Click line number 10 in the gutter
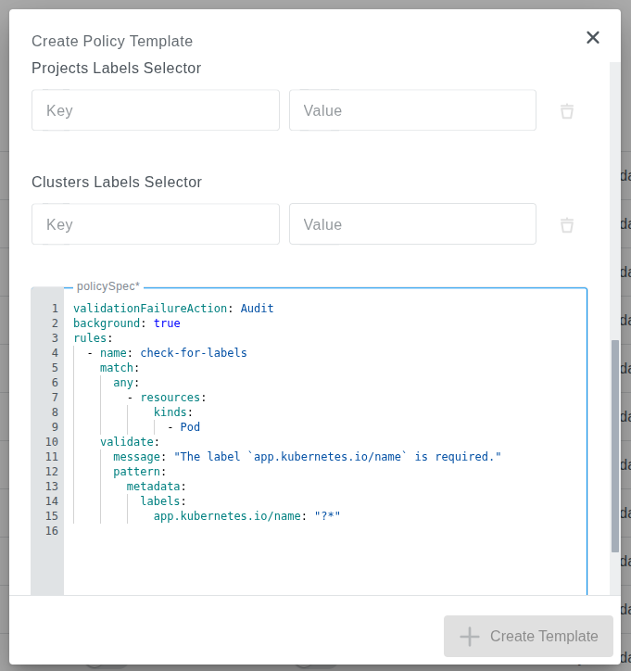 pos(52,442)
